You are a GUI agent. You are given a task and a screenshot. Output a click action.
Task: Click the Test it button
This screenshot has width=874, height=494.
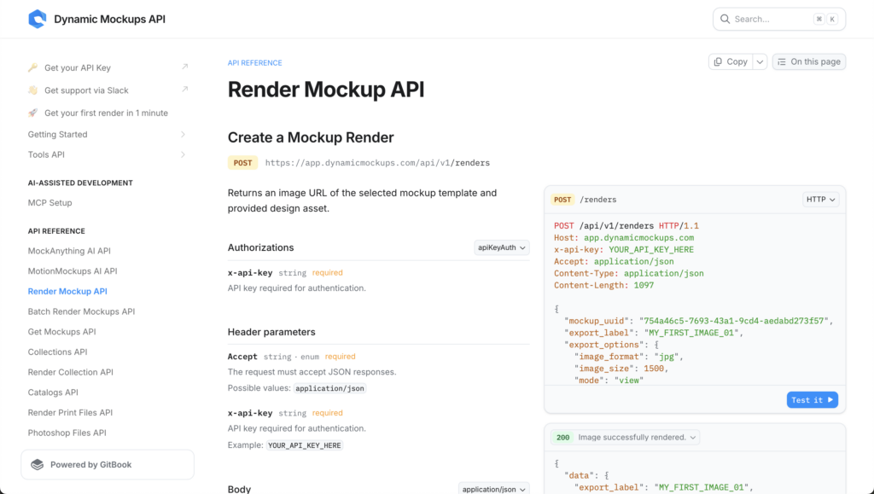coord(813,400)
